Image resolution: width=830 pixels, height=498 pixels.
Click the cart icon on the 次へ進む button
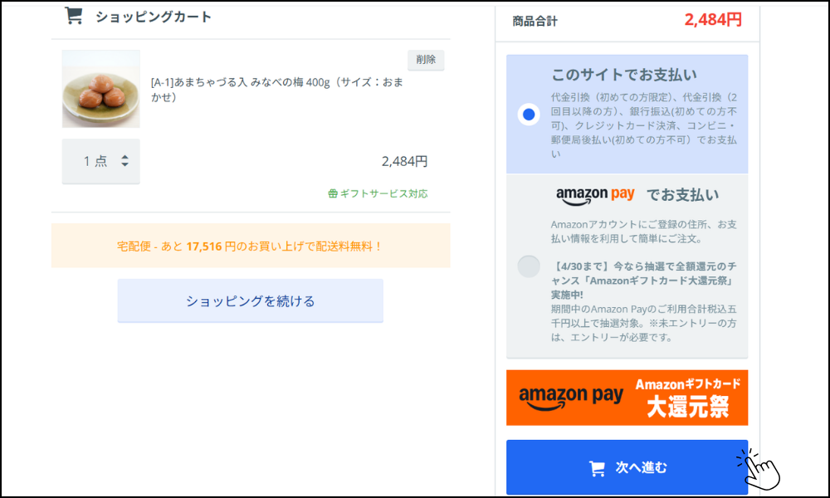[x=596, y=468]
